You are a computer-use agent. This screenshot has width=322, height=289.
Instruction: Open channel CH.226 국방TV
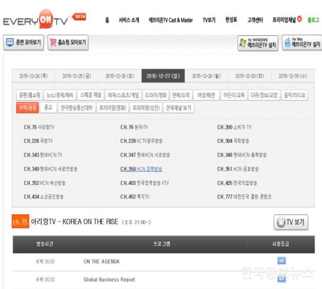[x=38, y=141]
